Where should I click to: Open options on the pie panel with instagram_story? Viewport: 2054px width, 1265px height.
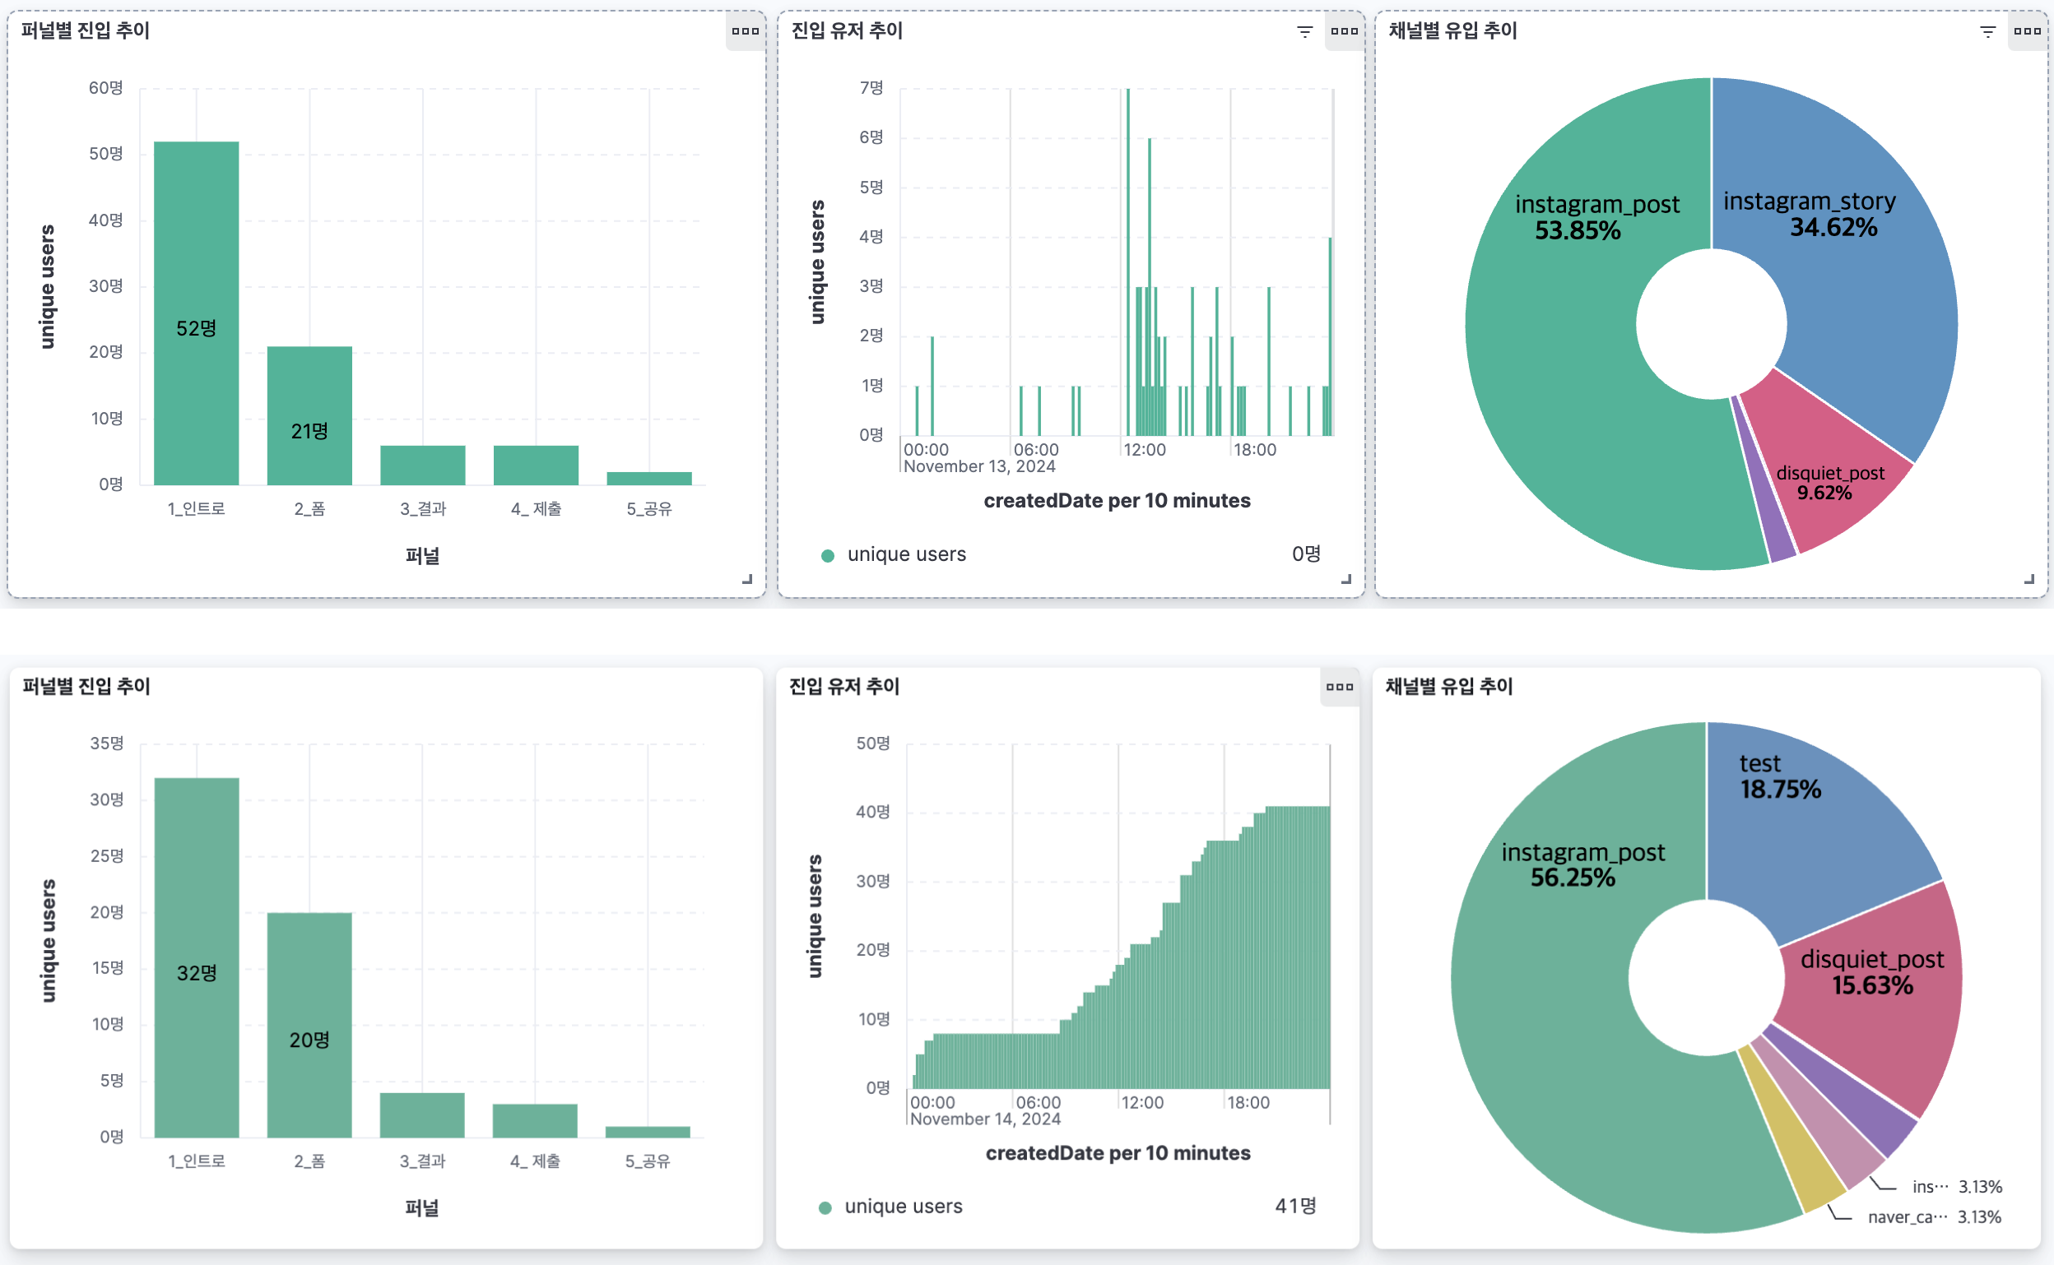(x=2027, y=31)
